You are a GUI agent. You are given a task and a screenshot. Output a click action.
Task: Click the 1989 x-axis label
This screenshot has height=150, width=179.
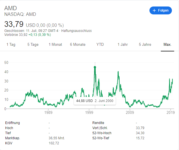click(48, 112)
